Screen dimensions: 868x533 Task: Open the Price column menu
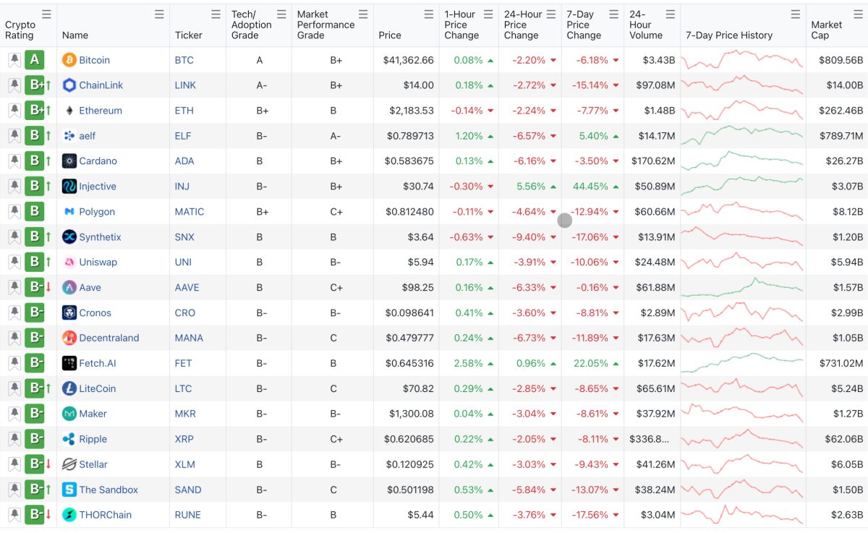click(x=429, y=14)
